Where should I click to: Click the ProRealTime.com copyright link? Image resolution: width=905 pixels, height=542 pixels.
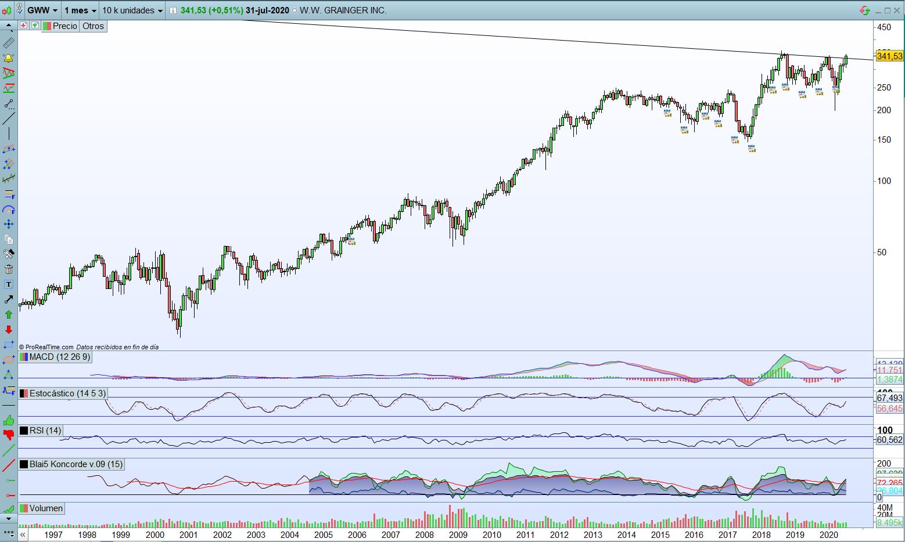[x=46, y=347]
